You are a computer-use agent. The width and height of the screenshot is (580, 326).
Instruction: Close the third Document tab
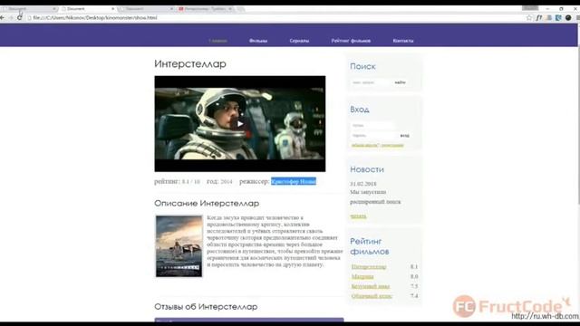tap(171, 8)
